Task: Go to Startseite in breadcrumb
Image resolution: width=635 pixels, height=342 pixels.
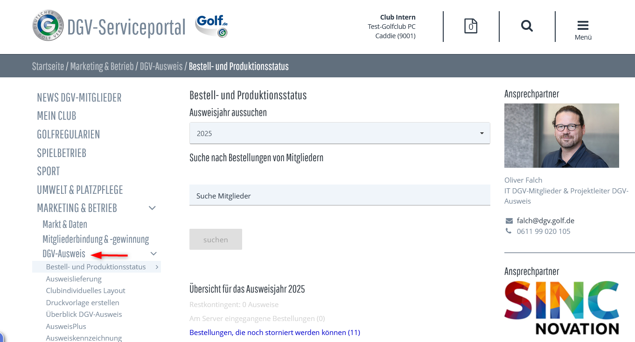Action: 48,66
